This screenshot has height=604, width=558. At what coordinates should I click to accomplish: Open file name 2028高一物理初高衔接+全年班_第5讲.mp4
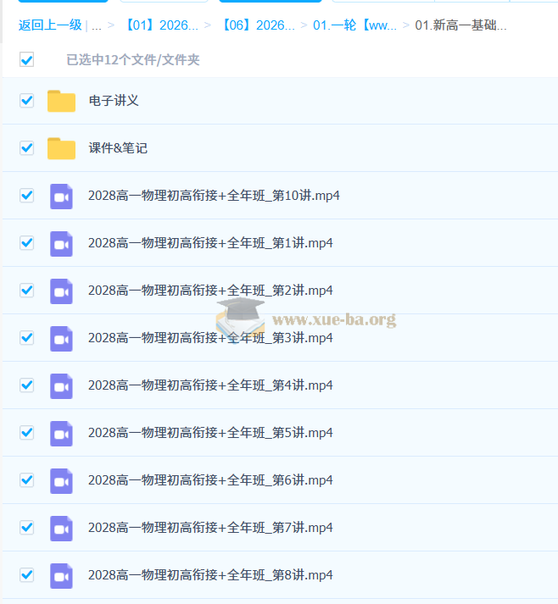210,433
